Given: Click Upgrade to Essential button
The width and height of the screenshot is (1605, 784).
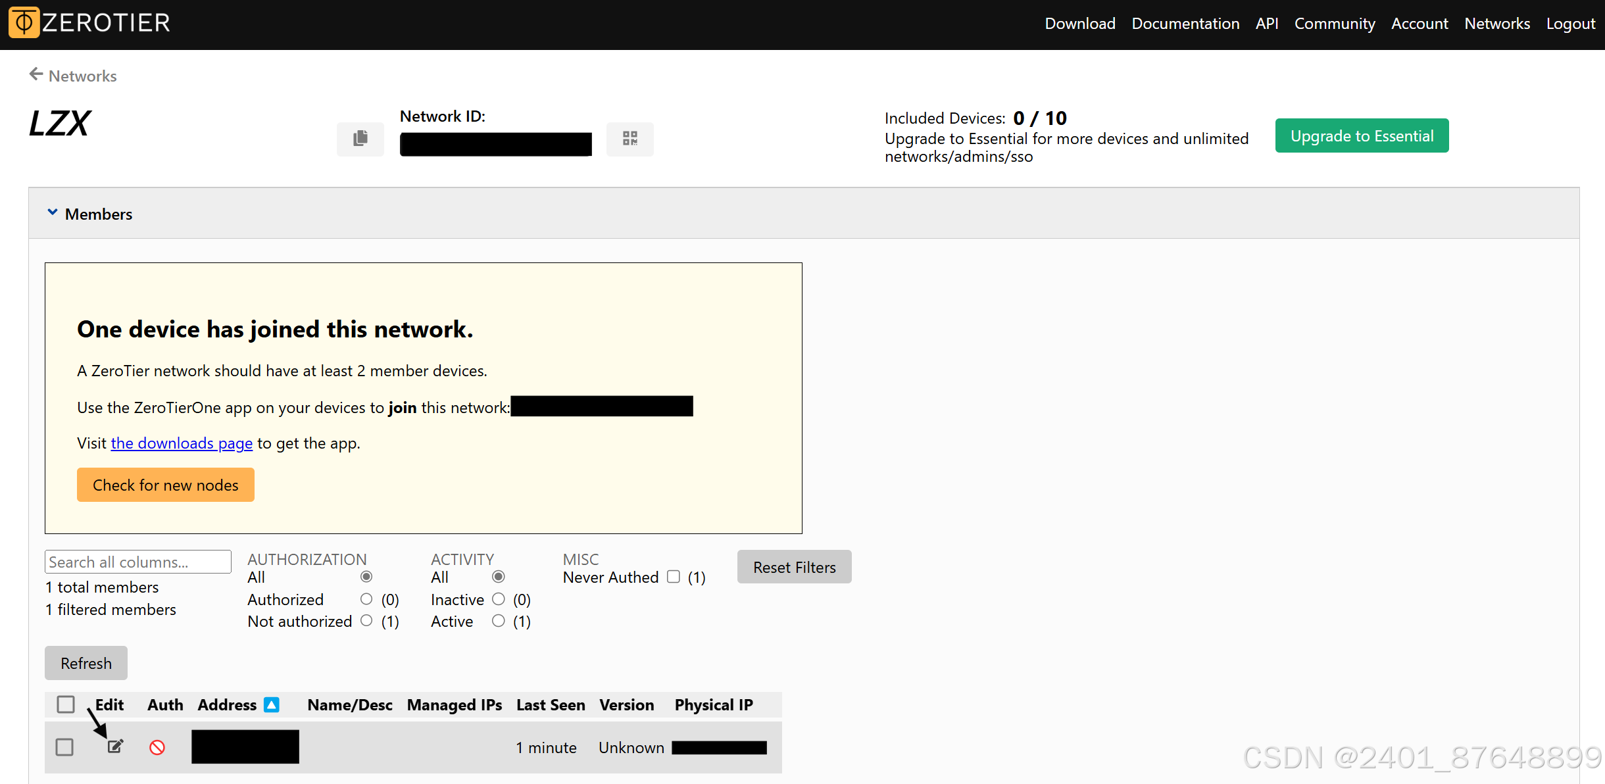Looking at the screenshot, I should 1362,135.
